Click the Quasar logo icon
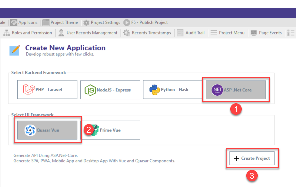Image resolution: width=296 pixels, height=187 pixels. (x=30, y=130)
